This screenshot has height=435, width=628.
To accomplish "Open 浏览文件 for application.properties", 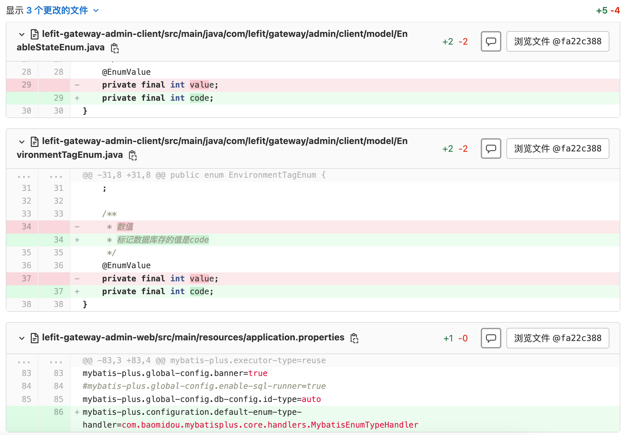I will point(557,338).
